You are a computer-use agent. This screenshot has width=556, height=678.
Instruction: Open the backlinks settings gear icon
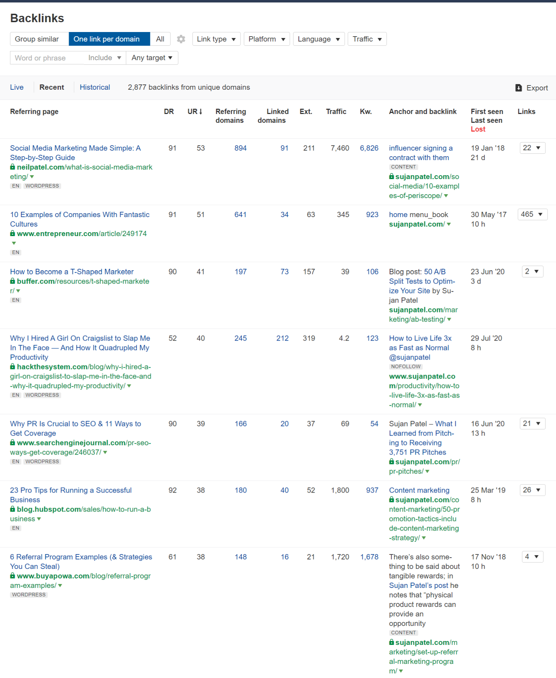(x=181, y=39)
